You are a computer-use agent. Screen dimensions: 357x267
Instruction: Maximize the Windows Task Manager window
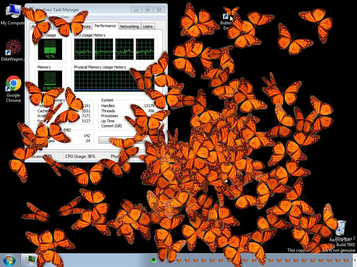[x=147, y=10]
